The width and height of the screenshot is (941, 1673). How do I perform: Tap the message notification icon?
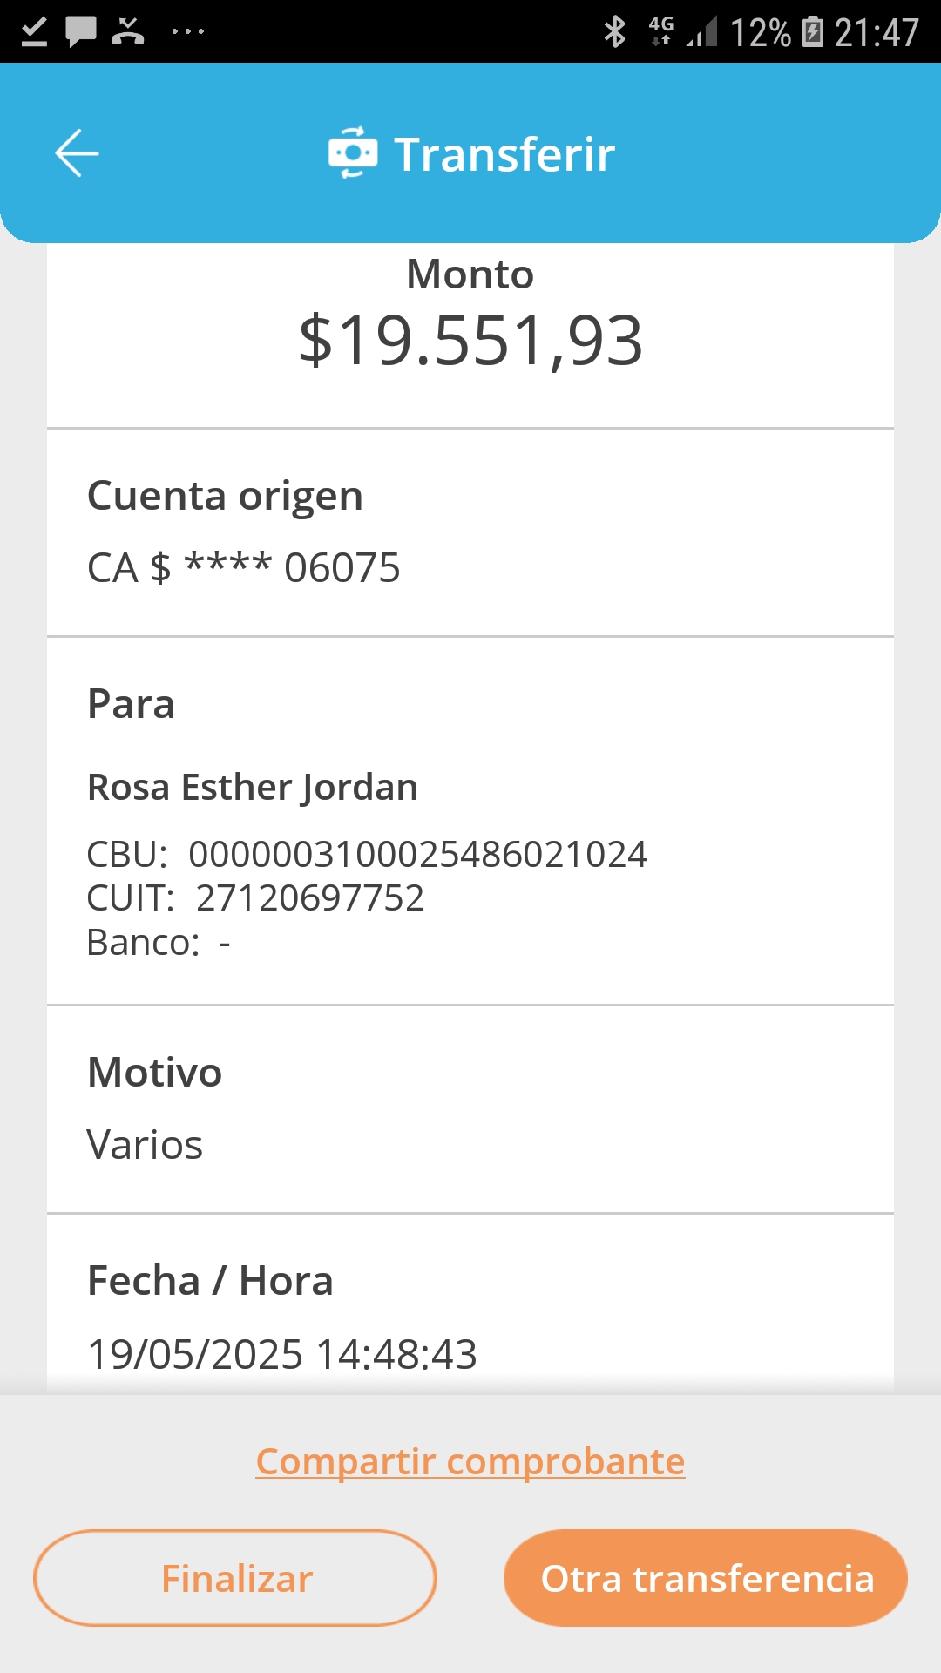pos(81,31)
